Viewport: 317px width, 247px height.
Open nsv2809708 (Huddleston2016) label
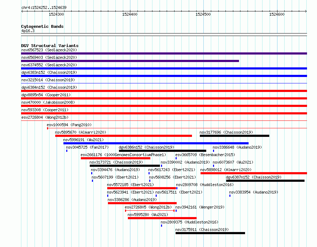pyautogui.click(x=205, y=185)
